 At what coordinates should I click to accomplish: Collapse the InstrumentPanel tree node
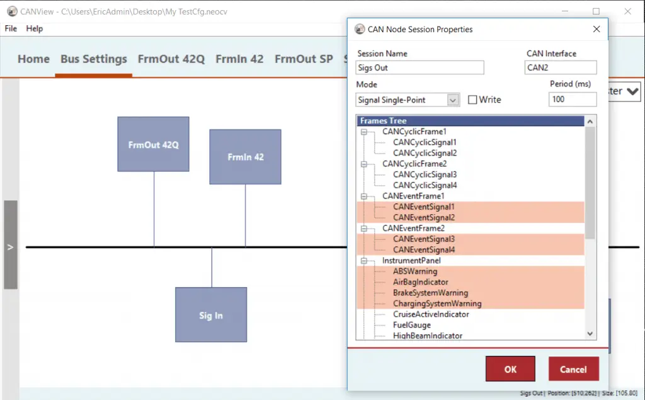[x=363, y=261]
